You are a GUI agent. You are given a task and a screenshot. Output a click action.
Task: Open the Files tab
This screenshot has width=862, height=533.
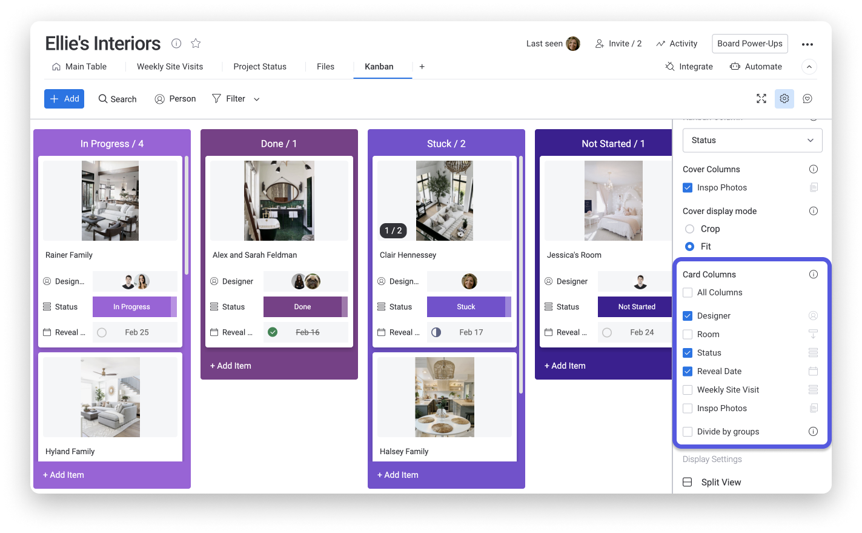(325, 67)
